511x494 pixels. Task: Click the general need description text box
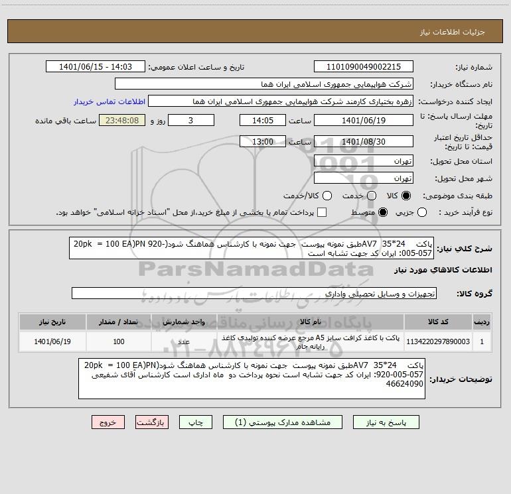click(252, 248)
